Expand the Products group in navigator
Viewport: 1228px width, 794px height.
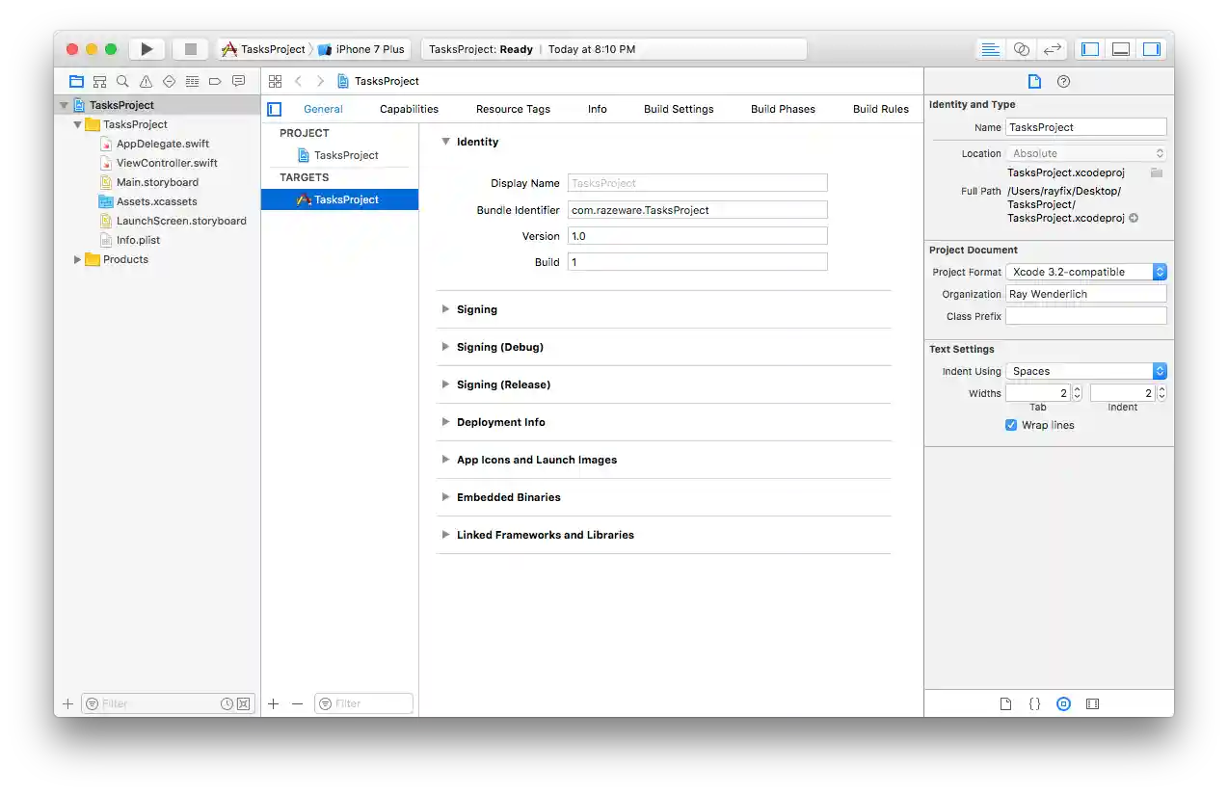[77, 259]
